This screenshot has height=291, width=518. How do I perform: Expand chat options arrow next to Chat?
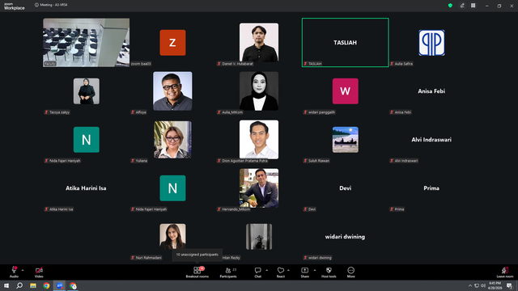(x=266, y=270)
